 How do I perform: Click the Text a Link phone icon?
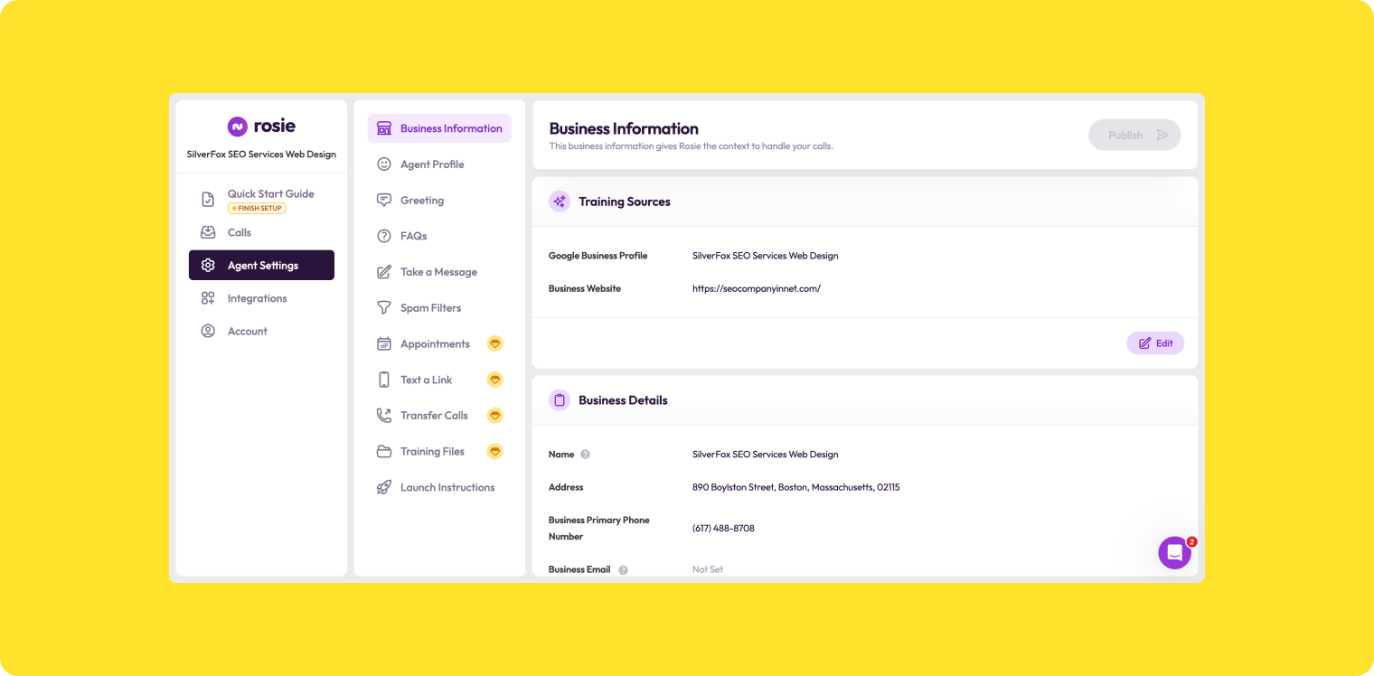point(384,380)
